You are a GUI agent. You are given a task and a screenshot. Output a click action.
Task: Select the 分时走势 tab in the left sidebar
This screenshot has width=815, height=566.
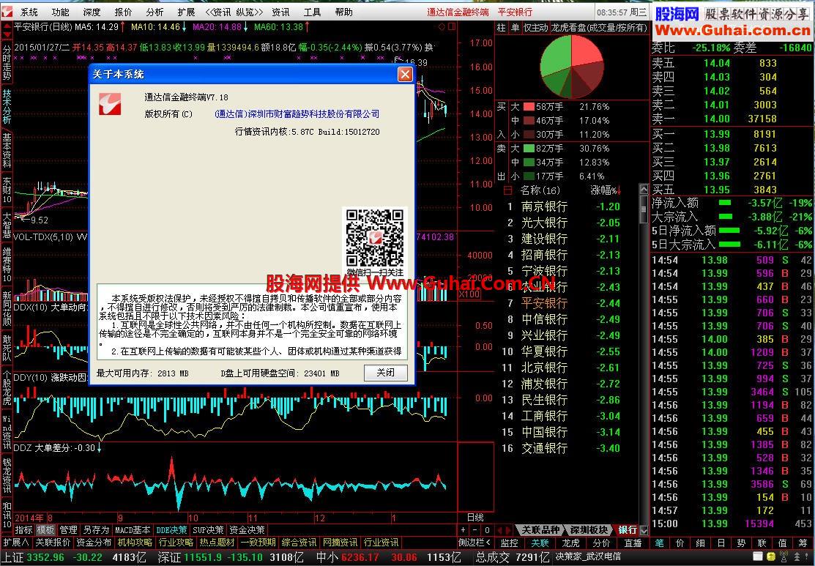click(x=7, y=64)
